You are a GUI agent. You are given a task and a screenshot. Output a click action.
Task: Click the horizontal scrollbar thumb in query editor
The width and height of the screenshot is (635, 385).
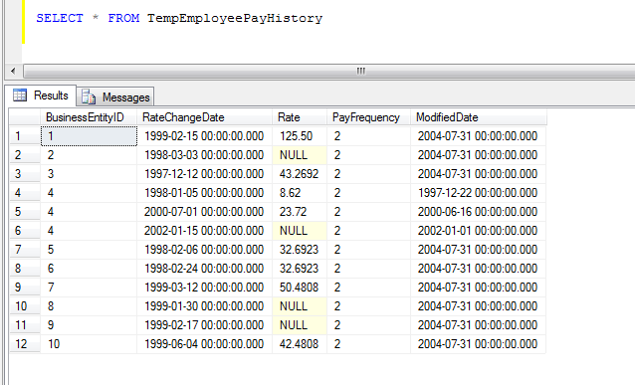click(328, 72)
